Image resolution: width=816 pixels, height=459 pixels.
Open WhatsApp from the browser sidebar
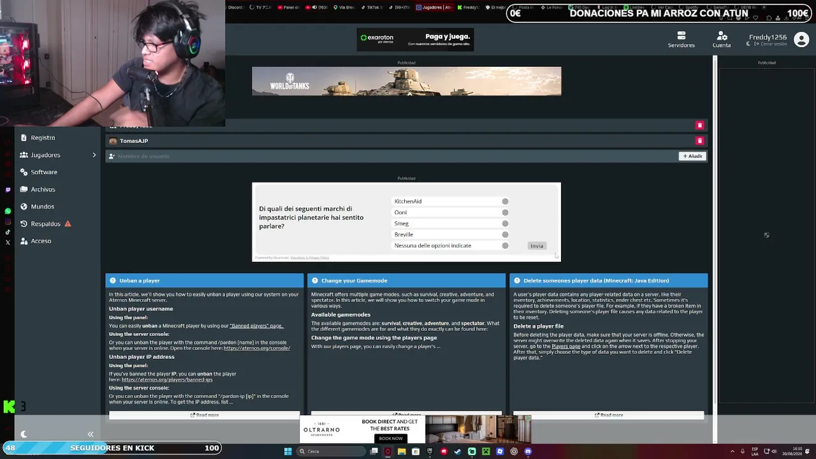coord(8,211)
